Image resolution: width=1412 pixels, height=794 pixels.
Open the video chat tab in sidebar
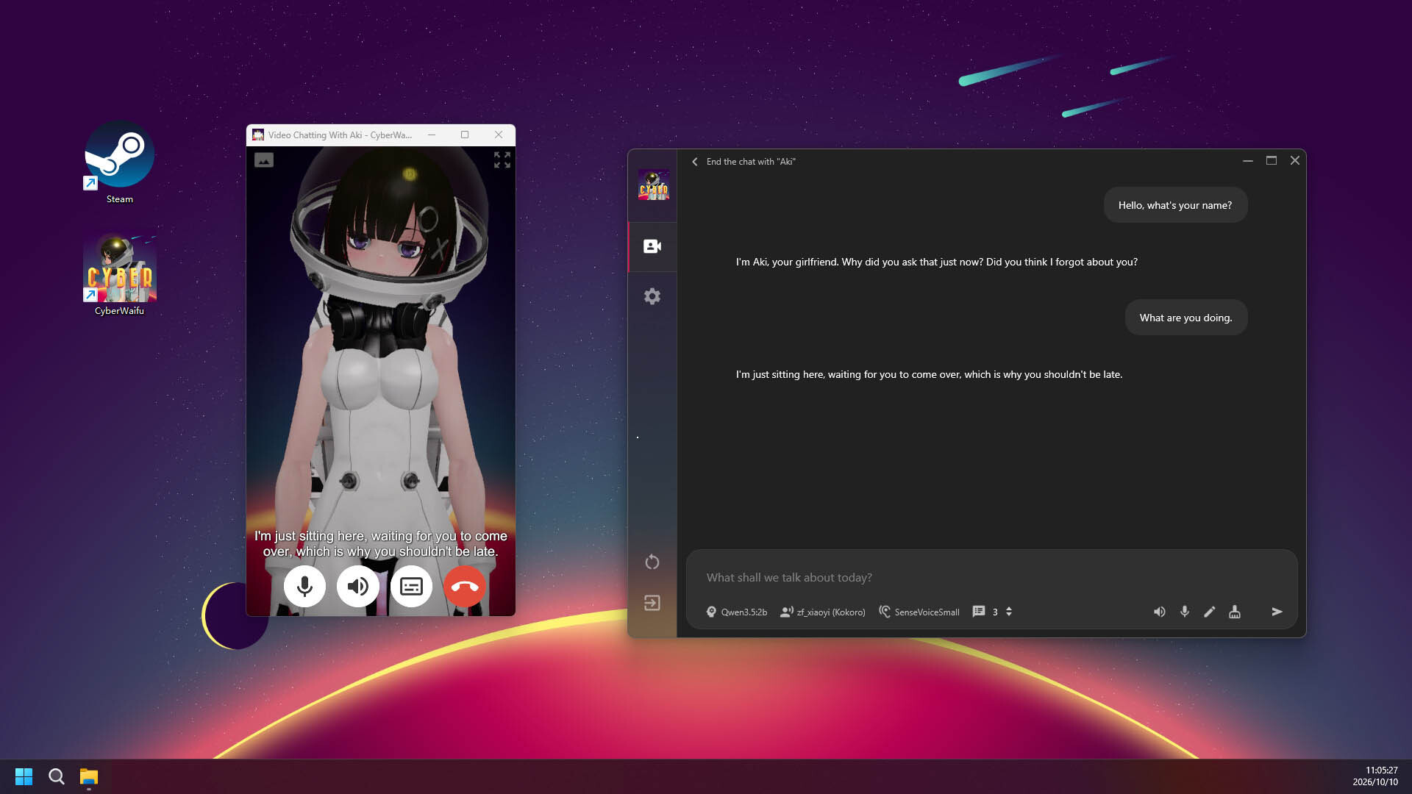coord(652,246)
